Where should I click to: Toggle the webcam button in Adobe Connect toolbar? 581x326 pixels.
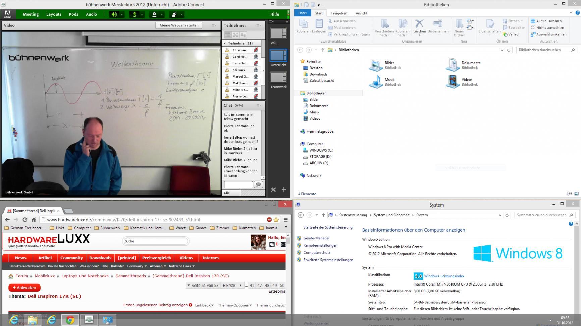pyautogui.click(x=154, y=14)
